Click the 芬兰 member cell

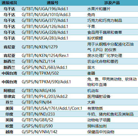pos(9,102)
